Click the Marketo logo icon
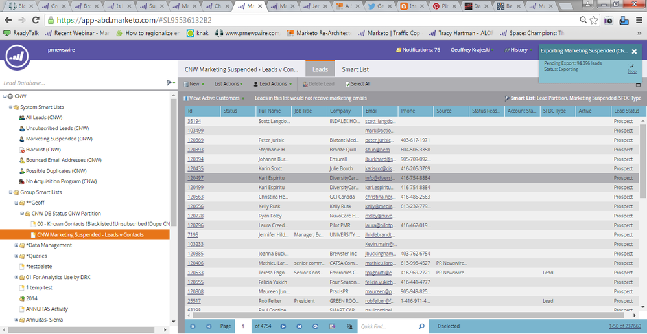The width and height of the screenshot is (647, 334). pos(18,56)
